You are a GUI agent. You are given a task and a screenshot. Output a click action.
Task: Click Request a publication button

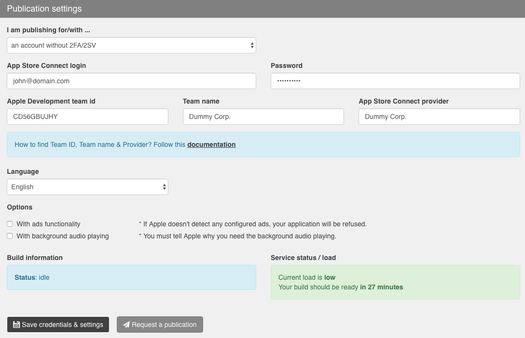[x=160, y=325]
